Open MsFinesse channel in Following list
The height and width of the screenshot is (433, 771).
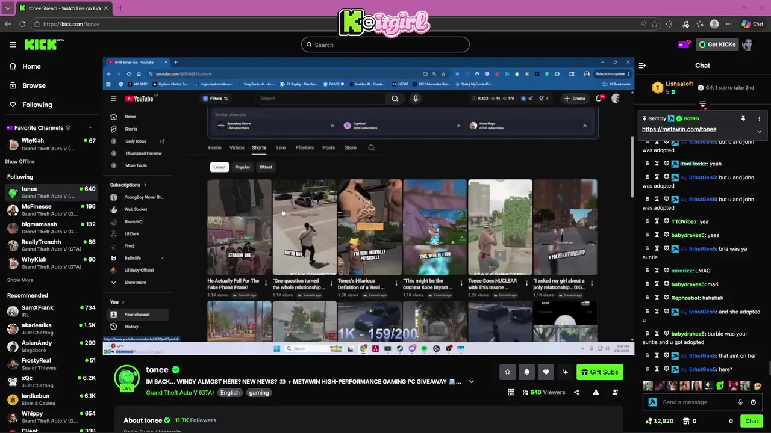[x=51, y=210]
